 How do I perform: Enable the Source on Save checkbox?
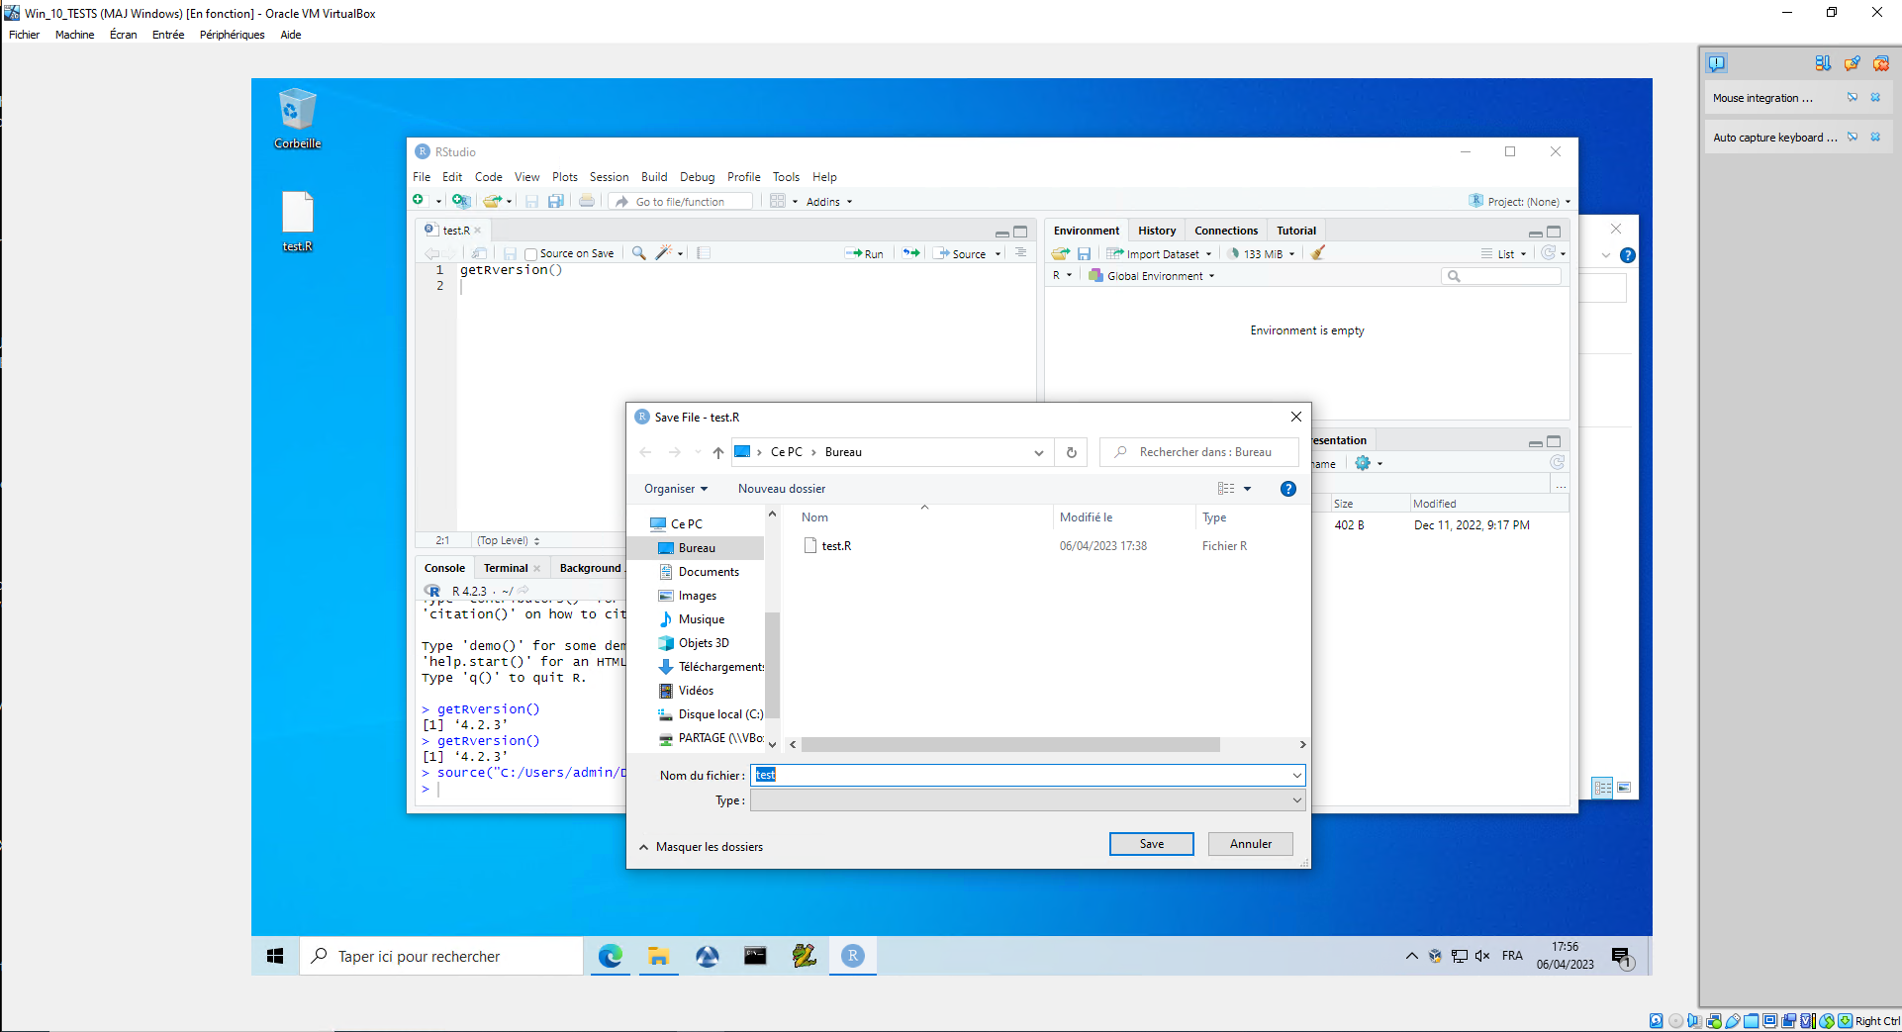[x=533, y=253]
